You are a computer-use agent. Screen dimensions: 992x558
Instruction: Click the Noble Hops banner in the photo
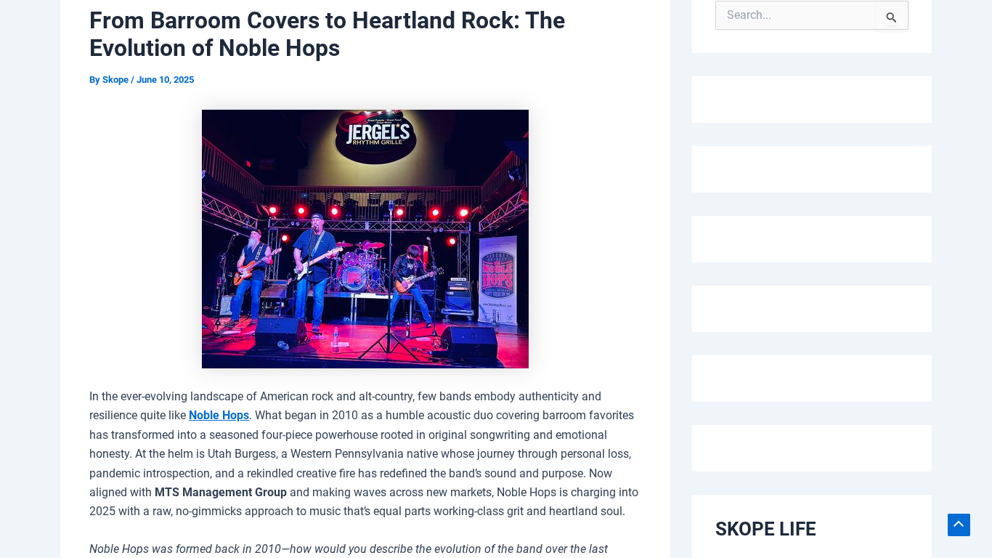497,273
